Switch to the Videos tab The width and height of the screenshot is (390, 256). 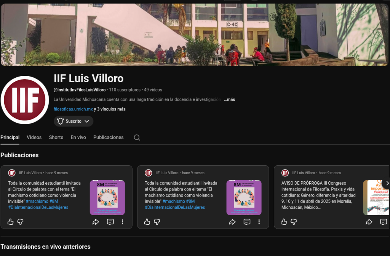point(34,138)
